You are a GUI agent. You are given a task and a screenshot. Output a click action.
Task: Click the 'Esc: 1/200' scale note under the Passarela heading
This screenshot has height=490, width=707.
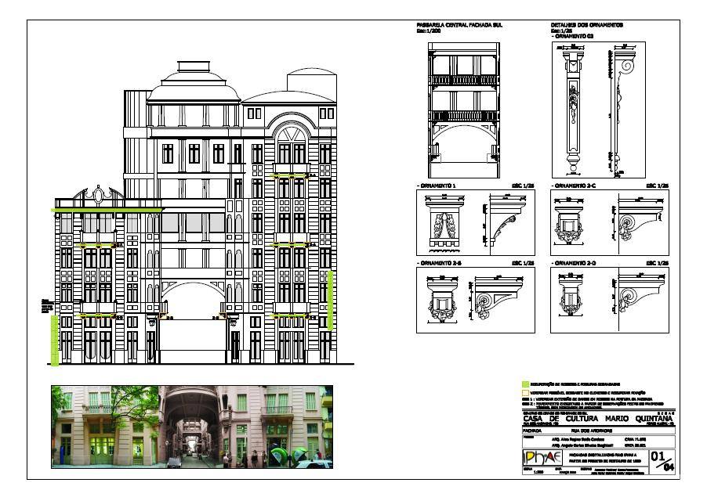428,31
